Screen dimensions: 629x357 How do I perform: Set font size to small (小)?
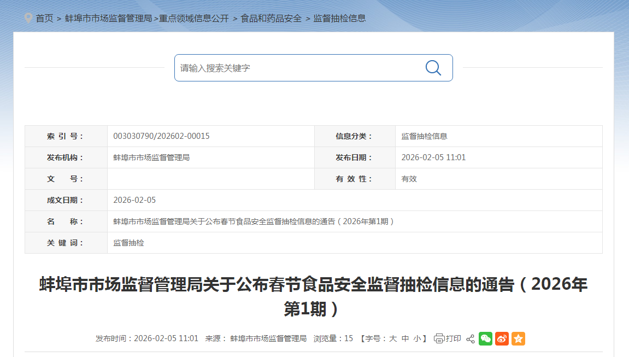pyautogui.click(x=416, y=338)
